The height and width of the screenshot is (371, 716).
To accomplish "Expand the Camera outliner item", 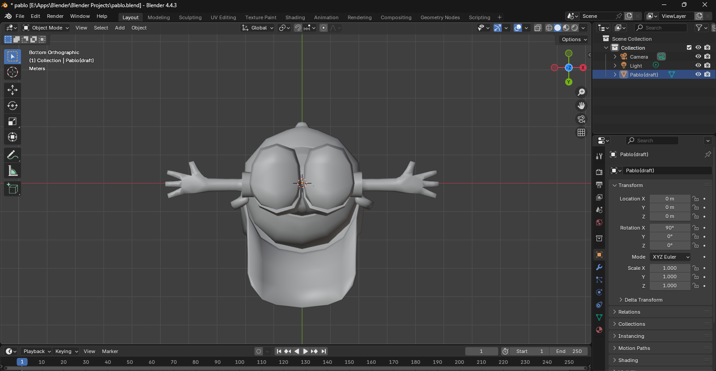I will point(615,57).
